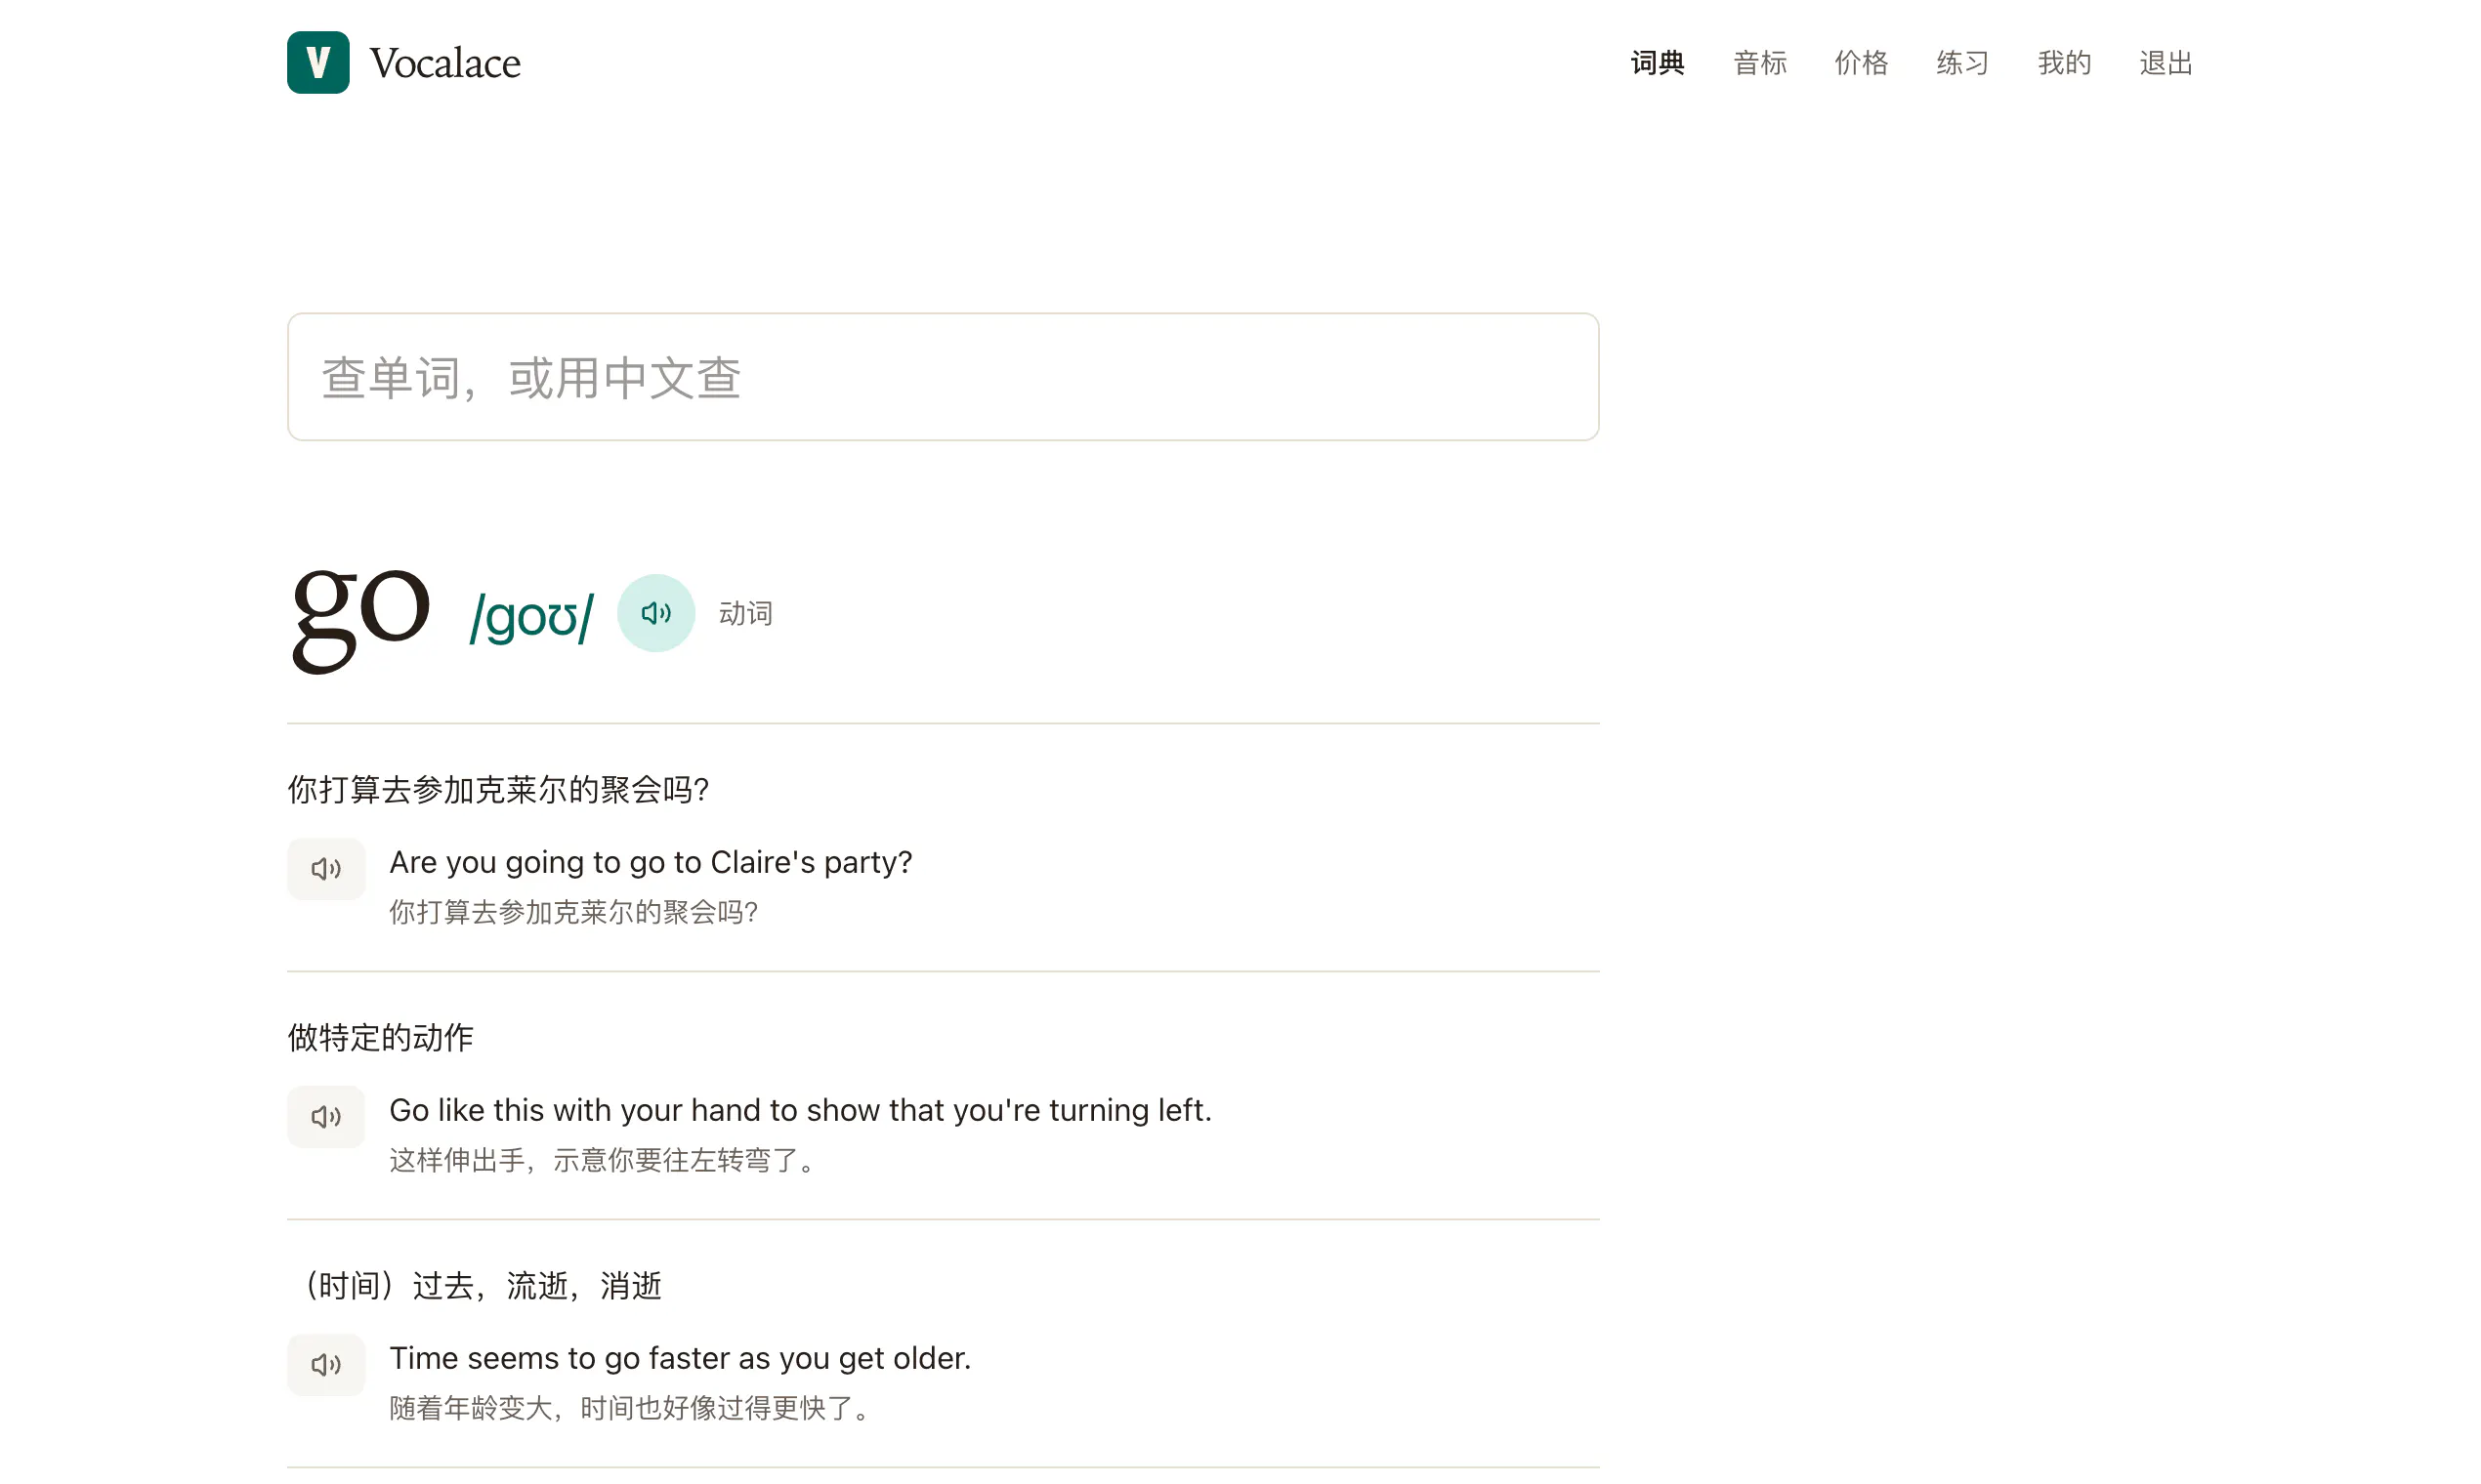Click the /goʊ/ phonetic transcription
Screen dimensions: 2481x1484
[x=531, y=617]
